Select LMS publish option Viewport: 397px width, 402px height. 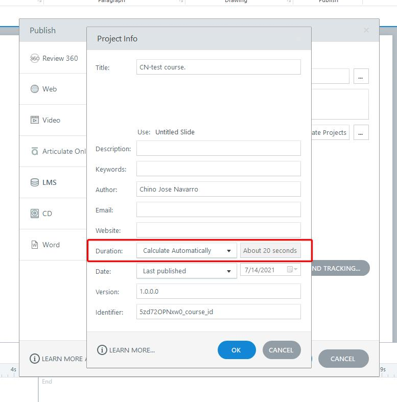coord(53,182)
